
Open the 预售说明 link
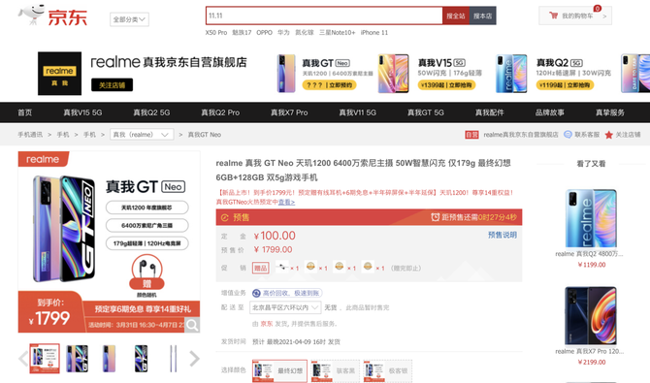pos(503,235)
